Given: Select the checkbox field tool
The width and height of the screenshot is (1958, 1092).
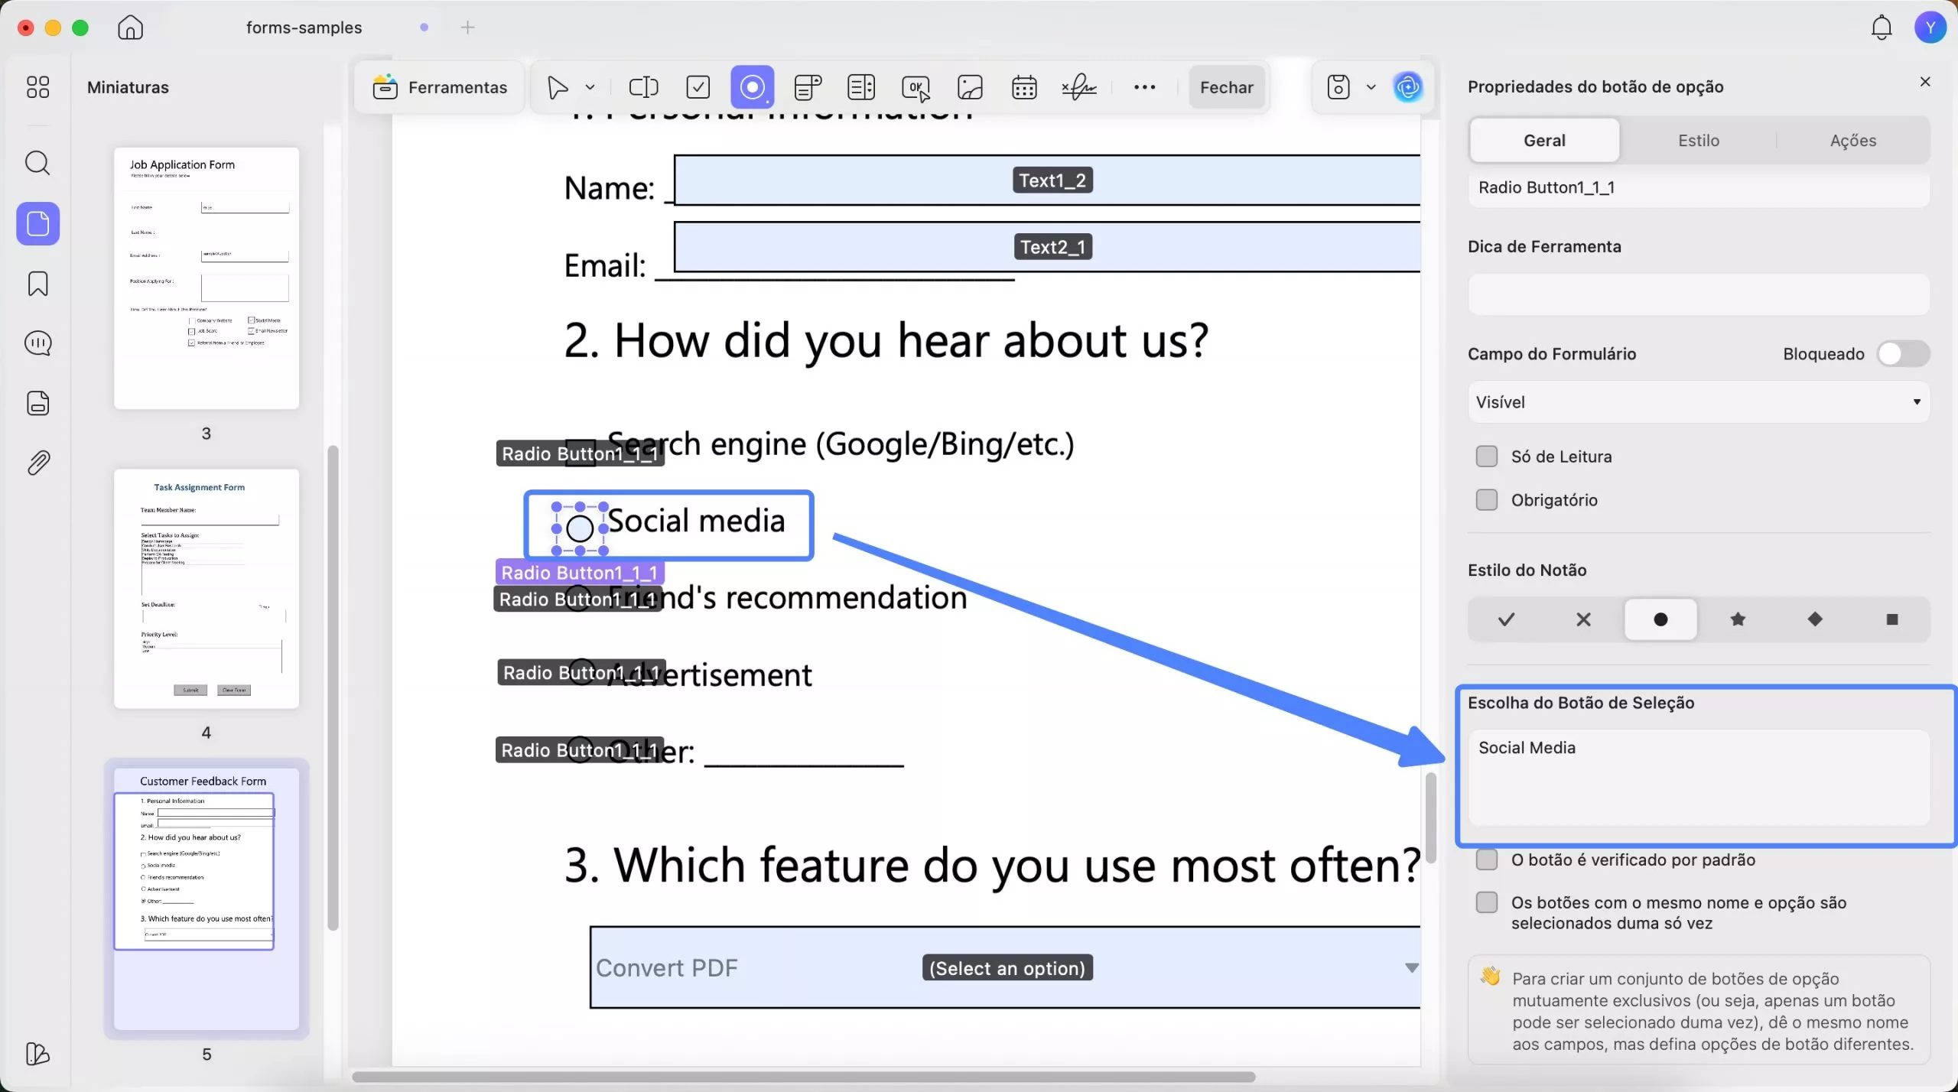Looking at the screenshot, I should point(698,87).
